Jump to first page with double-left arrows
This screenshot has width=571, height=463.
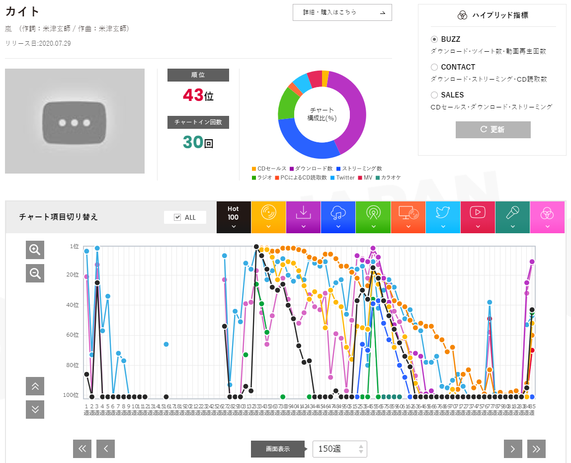[82, 449]
